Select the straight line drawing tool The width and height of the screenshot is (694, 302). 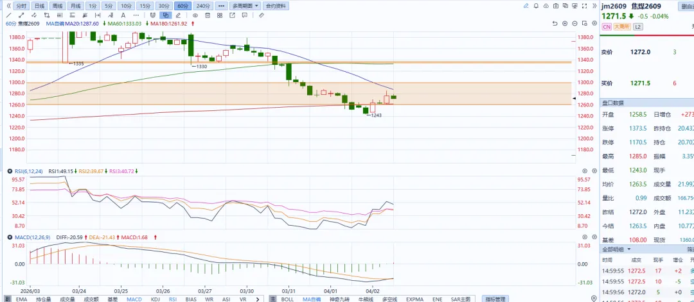[x=8, y=15]
